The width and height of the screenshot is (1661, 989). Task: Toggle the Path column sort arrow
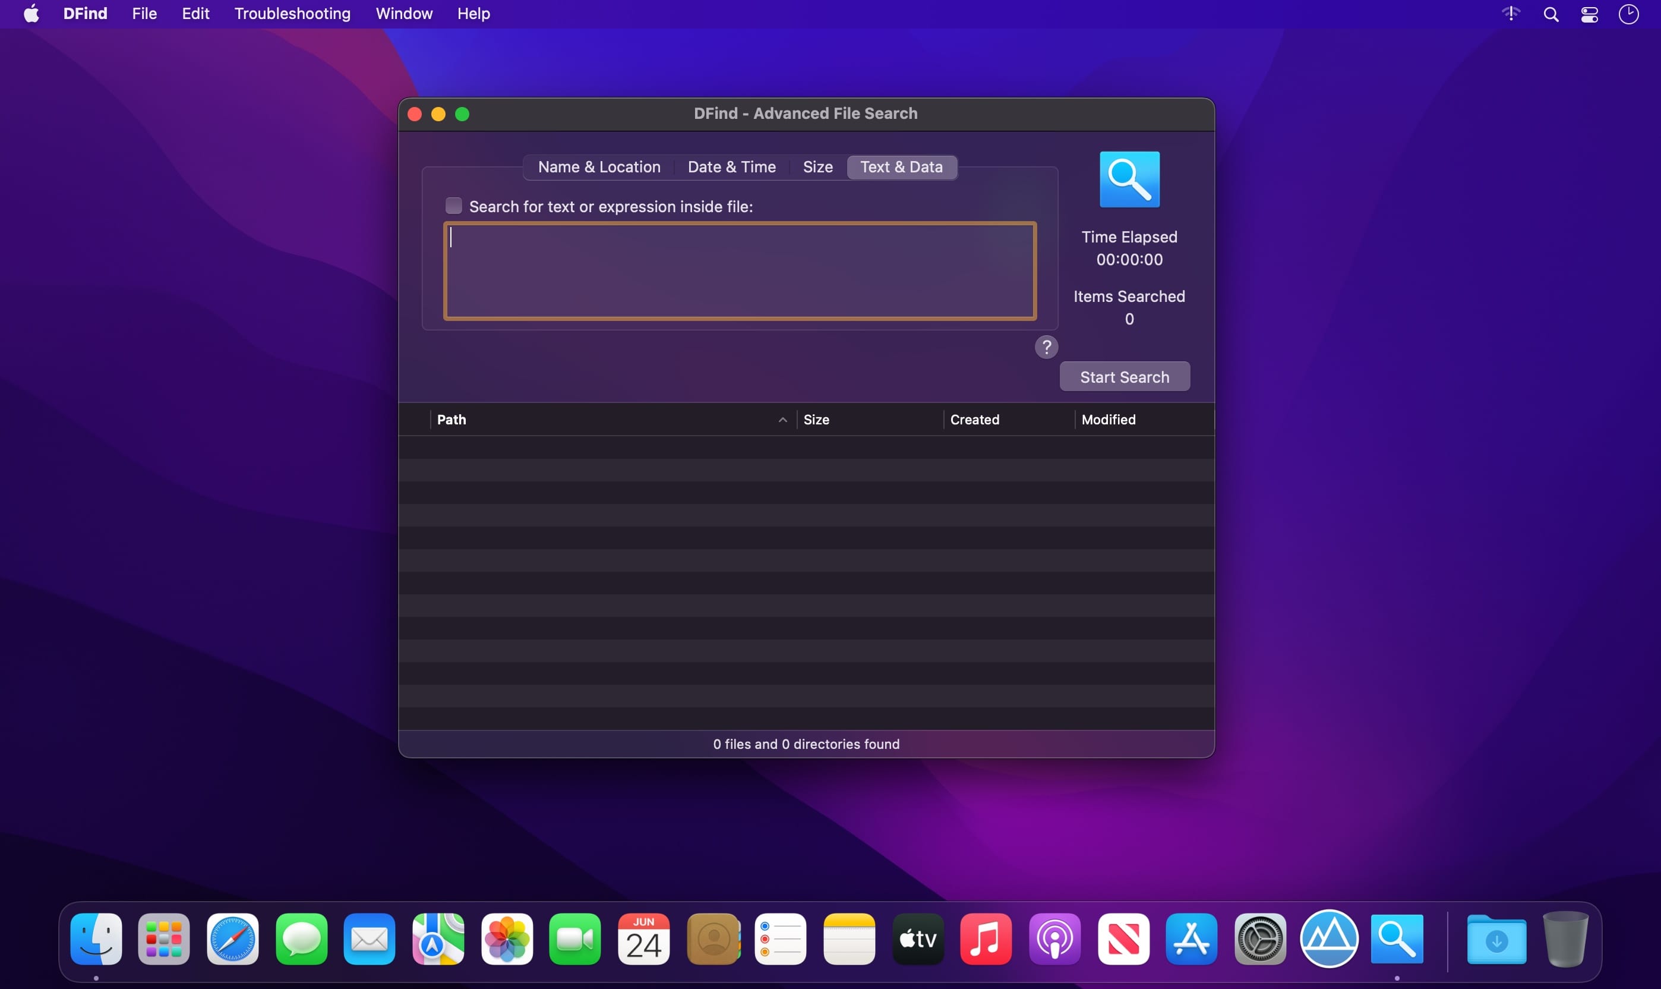pos(782,420)
